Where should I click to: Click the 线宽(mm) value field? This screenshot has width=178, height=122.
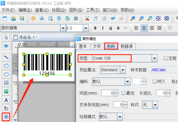(x=108, y=93)
